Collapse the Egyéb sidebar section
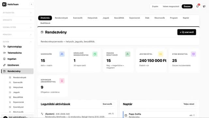Image resolution: width=209 pixels, height=118 pixels. [x=17, y=42]
